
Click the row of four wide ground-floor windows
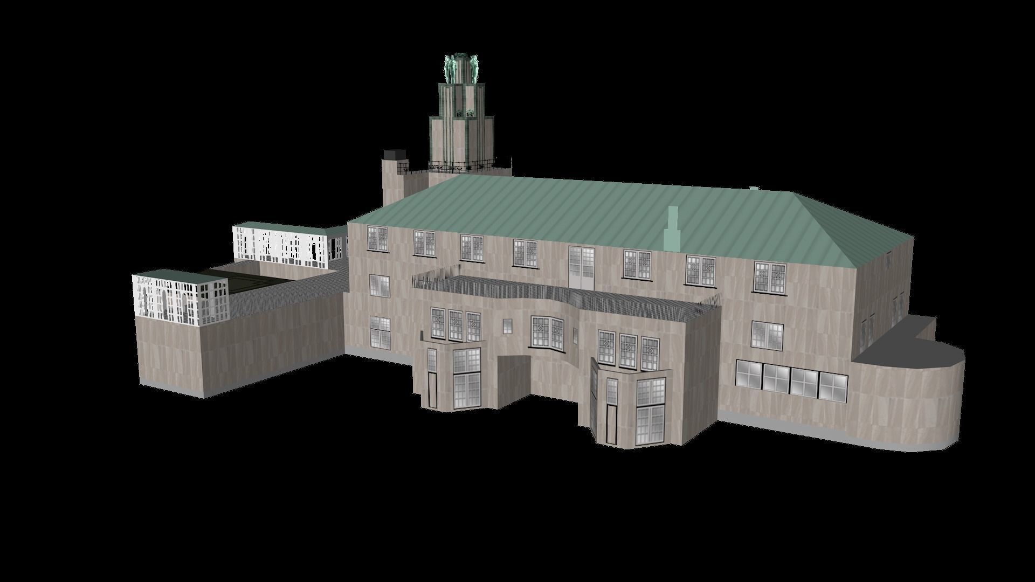[792, 381]
